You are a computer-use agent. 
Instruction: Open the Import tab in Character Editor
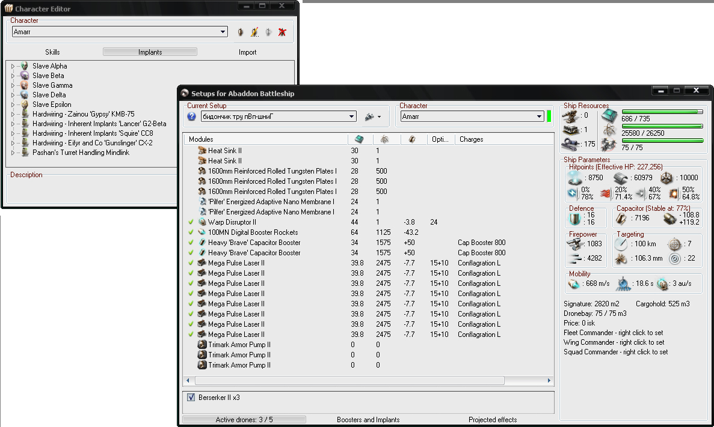pos(247,52)
